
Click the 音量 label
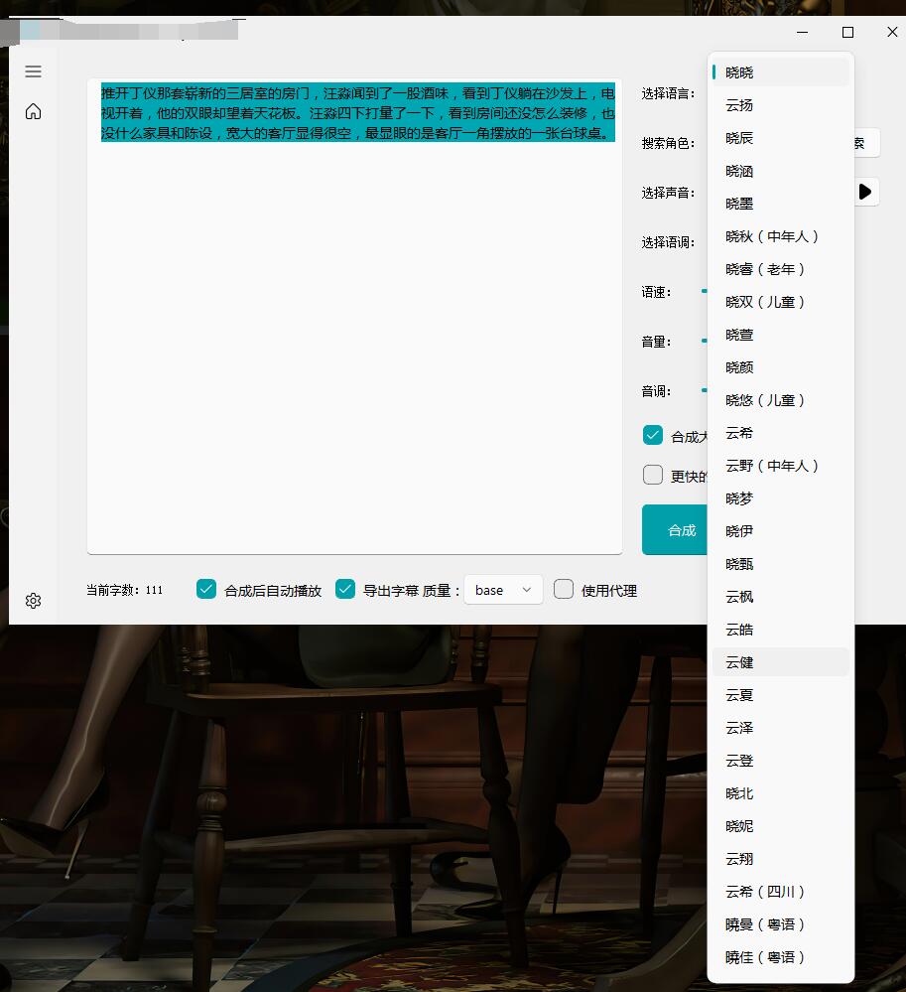(x=656, y=342)
